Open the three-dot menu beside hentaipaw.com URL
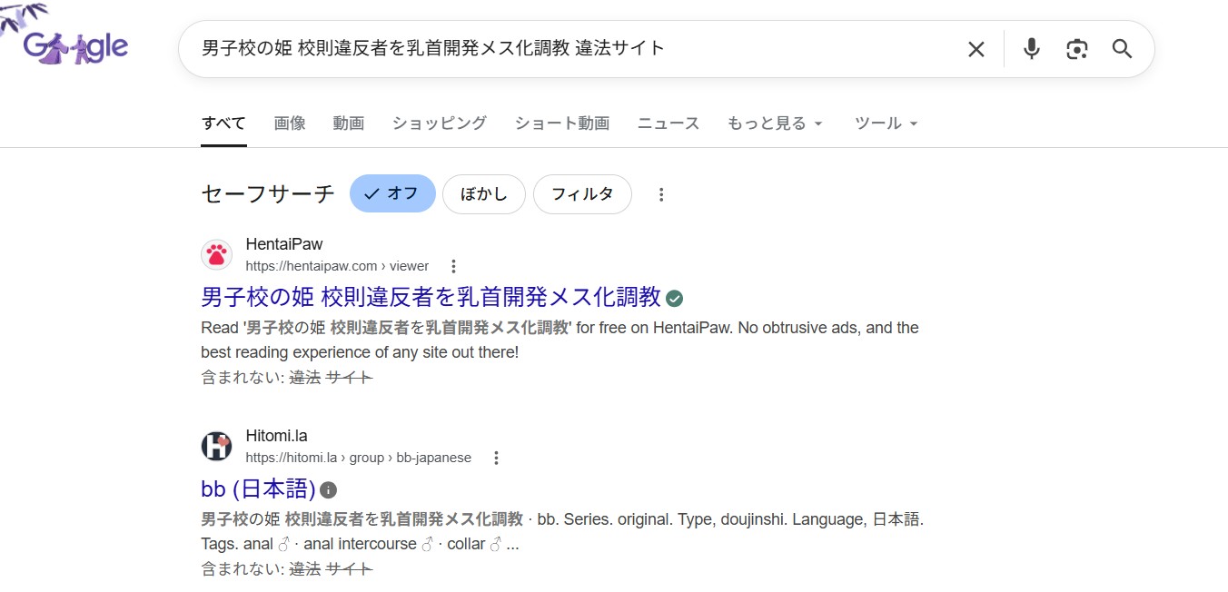Viewport: 1228px width, 592px height. tap(453, 266)
